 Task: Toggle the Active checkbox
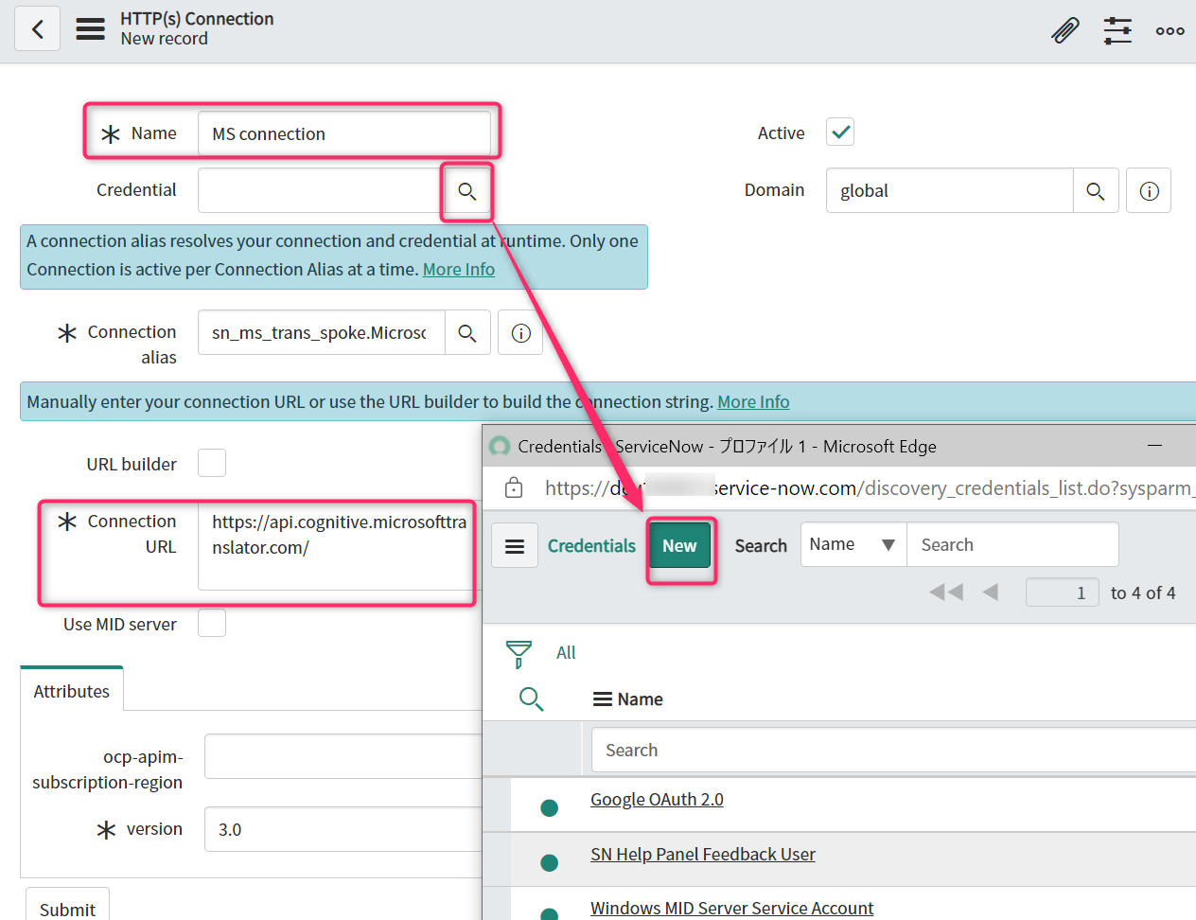839,132
